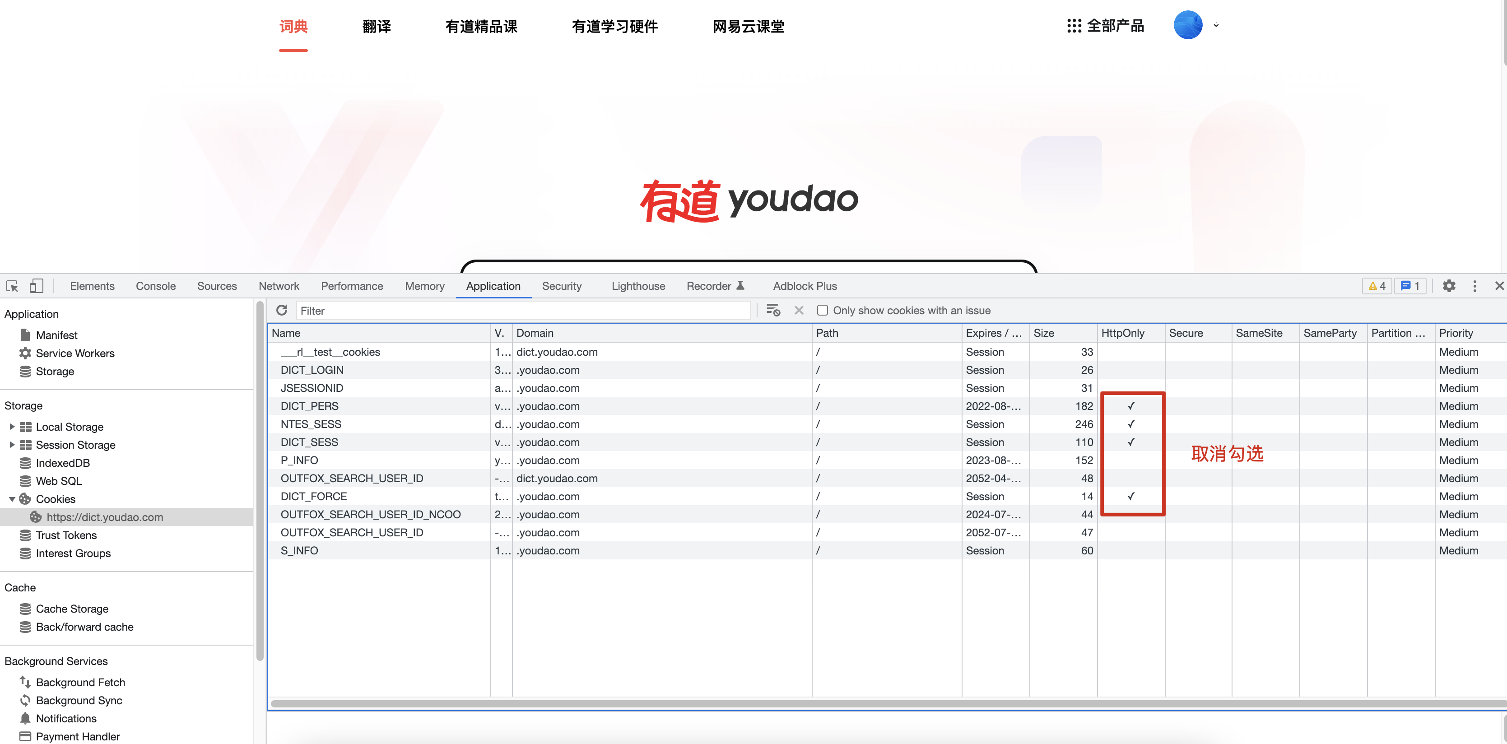Click the clear all cookies icon
Screen dimensions: 1507x744
773,311
